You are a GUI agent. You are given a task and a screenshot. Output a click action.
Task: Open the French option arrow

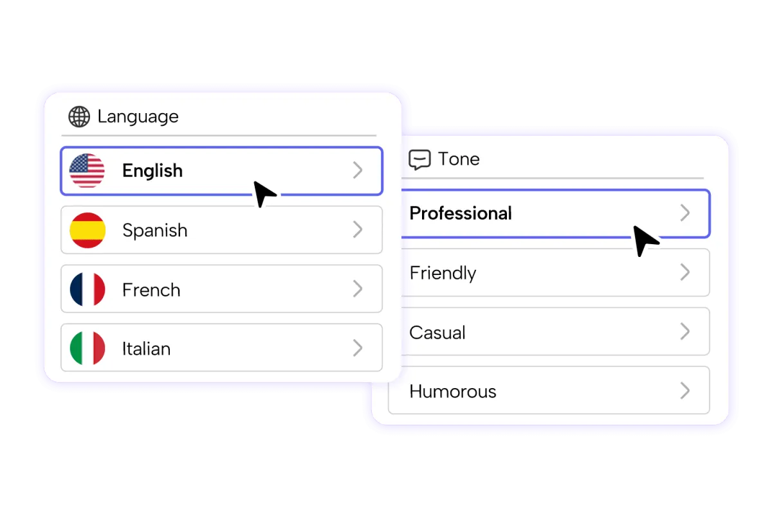click(358, 289)
